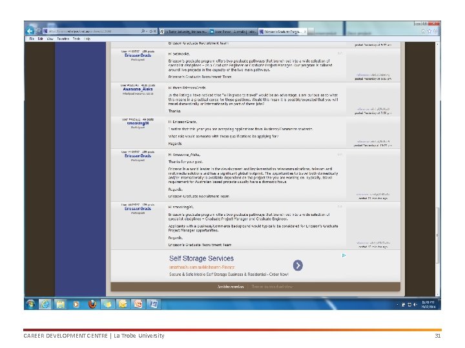Open the browser Tools gear icon
Screen dimensions: 465x348
[x=435, y=31]
